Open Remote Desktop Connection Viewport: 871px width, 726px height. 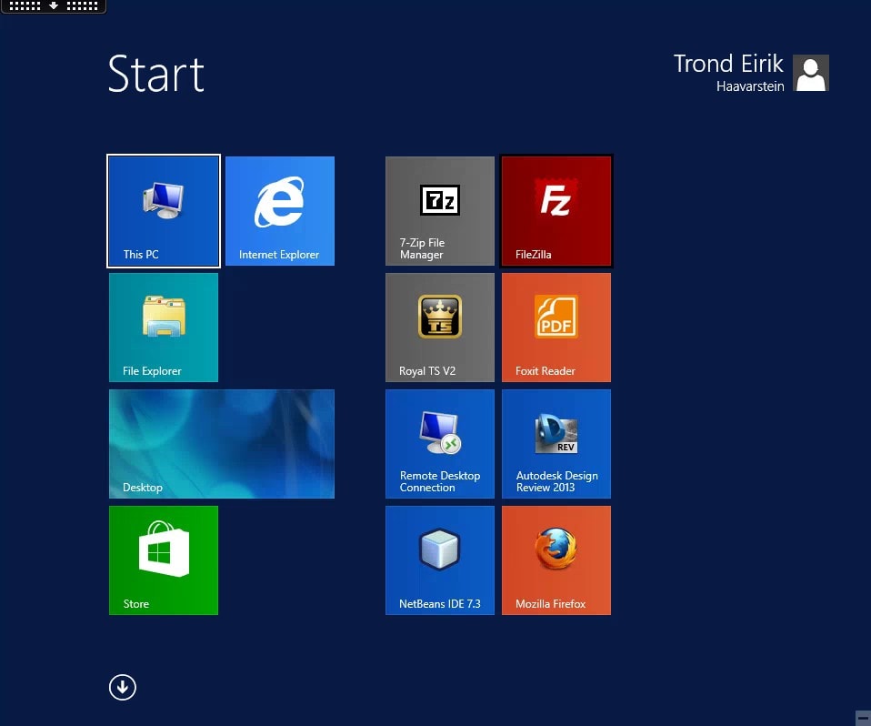click(x=440, y=444)
